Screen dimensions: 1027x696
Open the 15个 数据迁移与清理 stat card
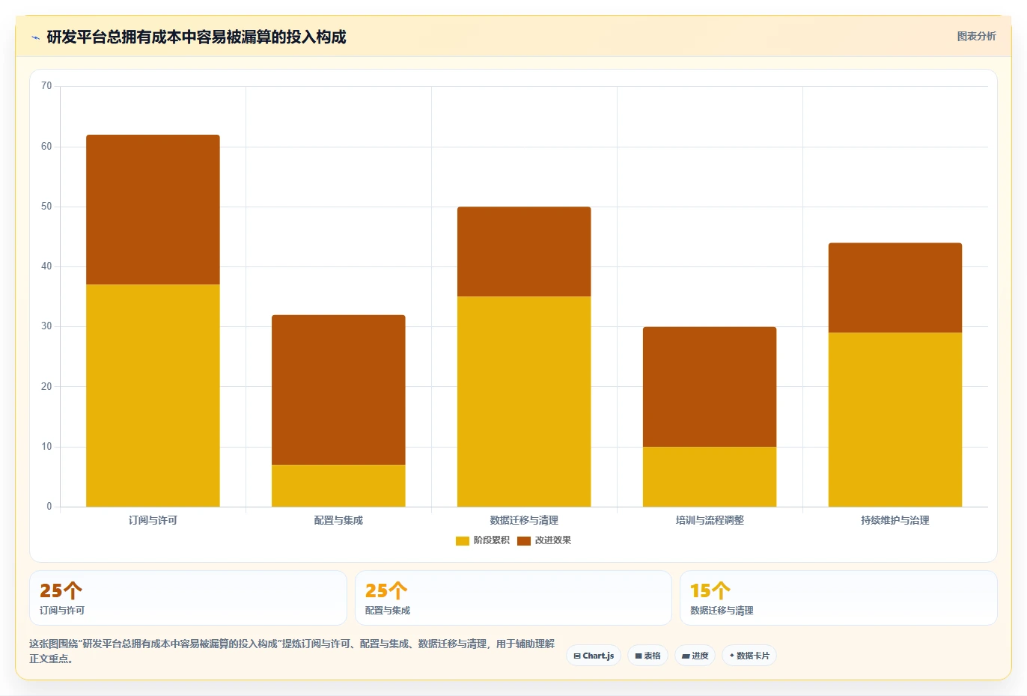(838, 598)
